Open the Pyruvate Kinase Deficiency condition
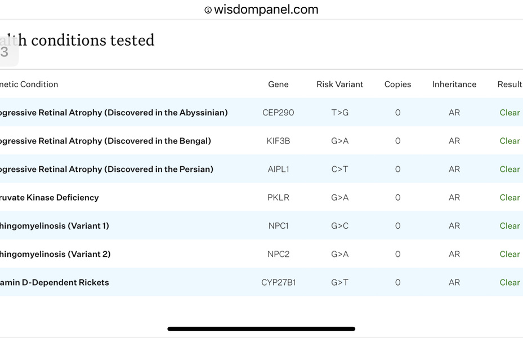Viewport: 523px width, 338px height. [50, 198]
